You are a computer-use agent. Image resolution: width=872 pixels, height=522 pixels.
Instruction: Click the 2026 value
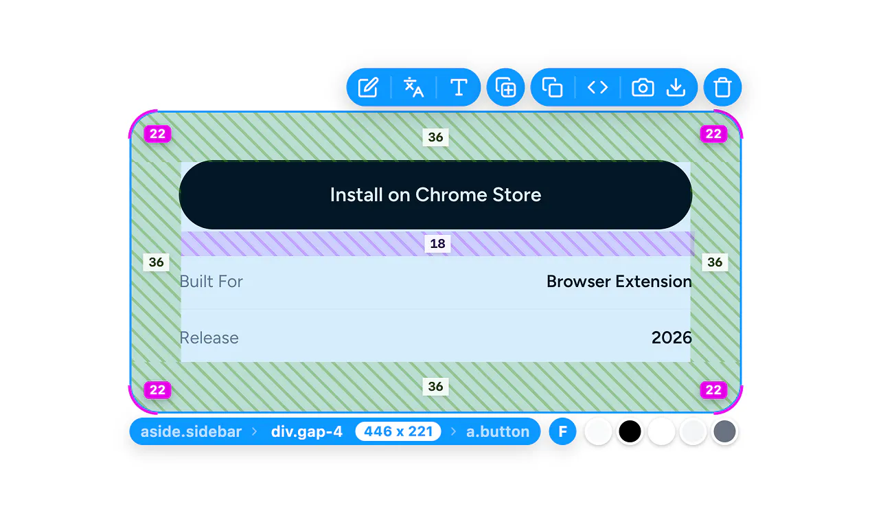point(672,338)
